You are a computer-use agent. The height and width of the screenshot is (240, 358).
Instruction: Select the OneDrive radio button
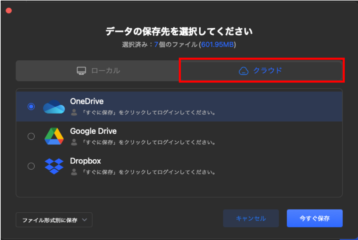(31, 107)
